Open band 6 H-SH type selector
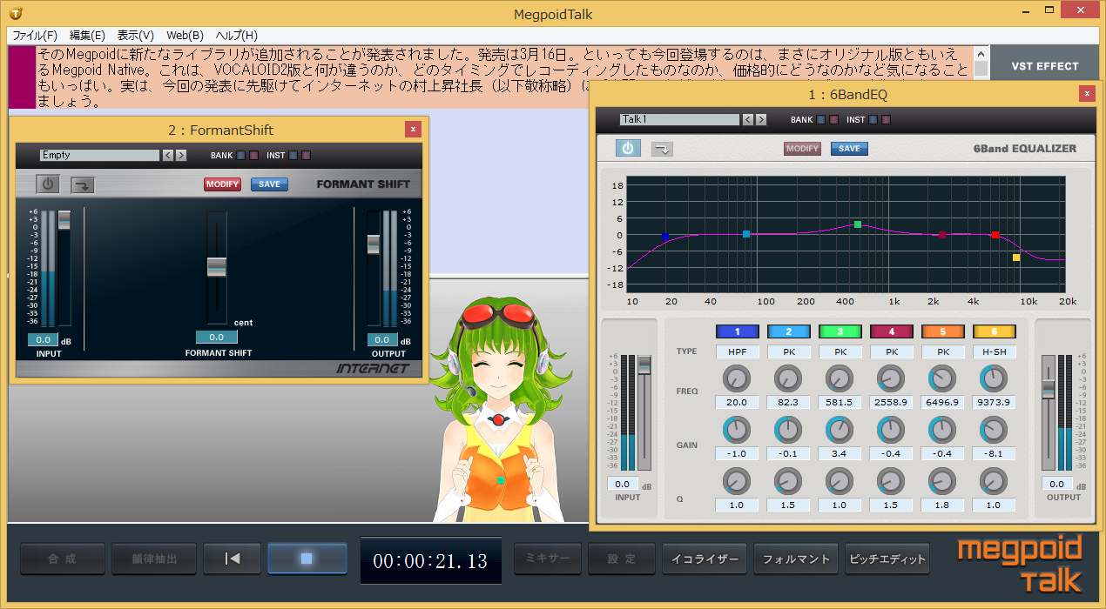Screen dimensions: 1106x609 pyautogui.click(x=994, y=352)
